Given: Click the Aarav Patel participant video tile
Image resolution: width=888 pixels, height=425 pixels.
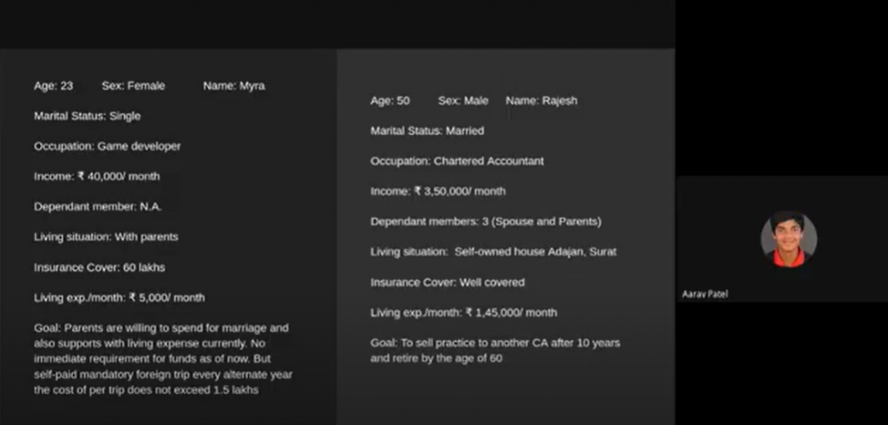Looking at the screenshot, I should (x=782, y=239).
